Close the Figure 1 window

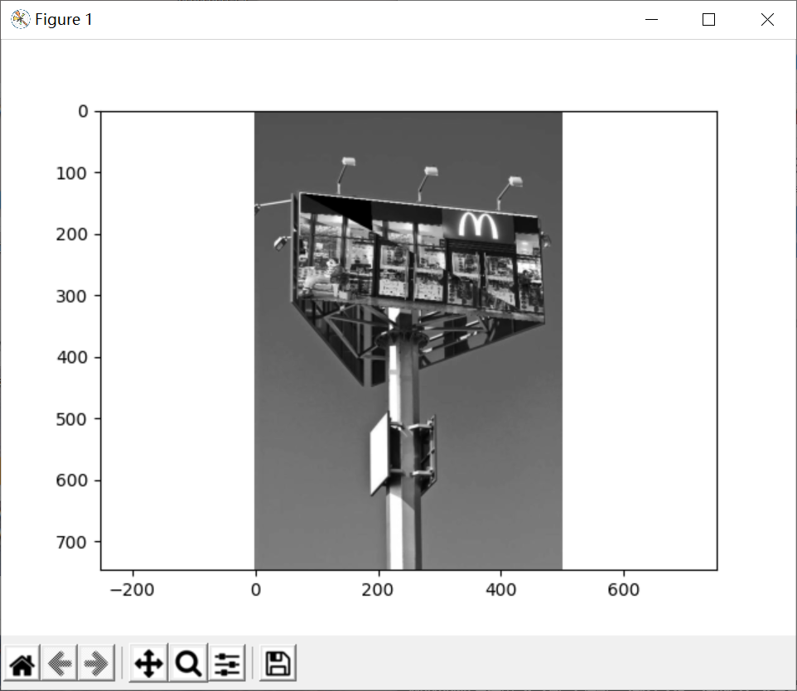(767, 19)
